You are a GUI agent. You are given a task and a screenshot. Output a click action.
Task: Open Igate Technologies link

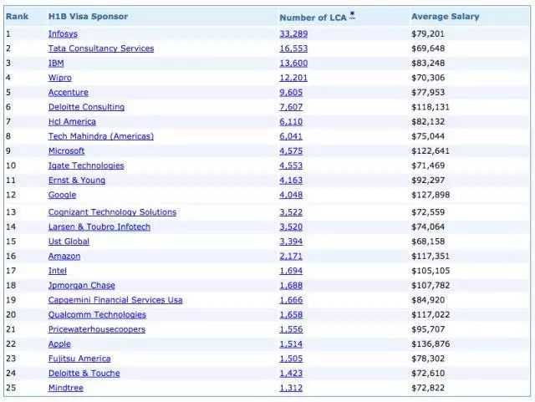[86, 165]
